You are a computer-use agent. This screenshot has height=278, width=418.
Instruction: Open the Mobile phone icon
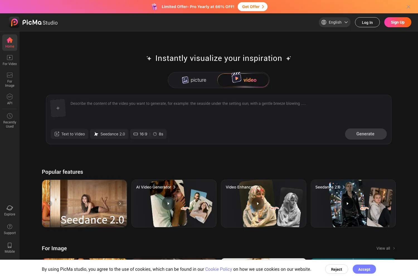pos(10,245)
